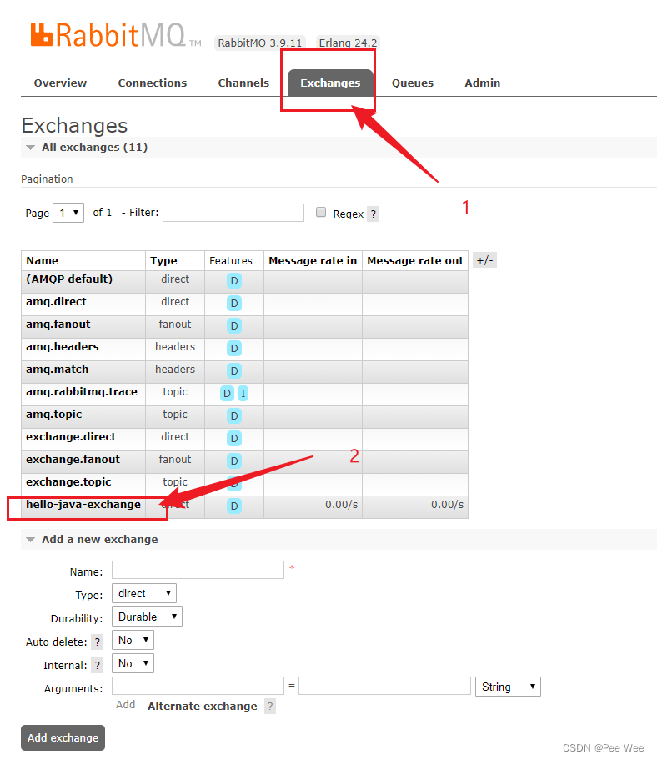Screen dimensions: 657x760
Task: Toggle table columns with +/- button
Action: coord(484,260)
